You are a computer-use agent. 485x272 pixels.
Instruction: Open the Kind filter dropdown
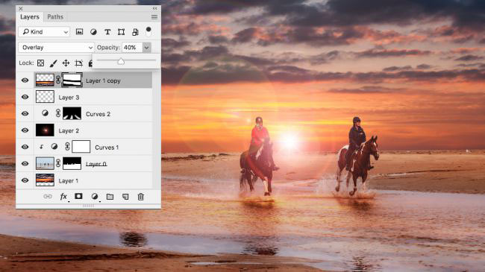click(x=44, y=32)
